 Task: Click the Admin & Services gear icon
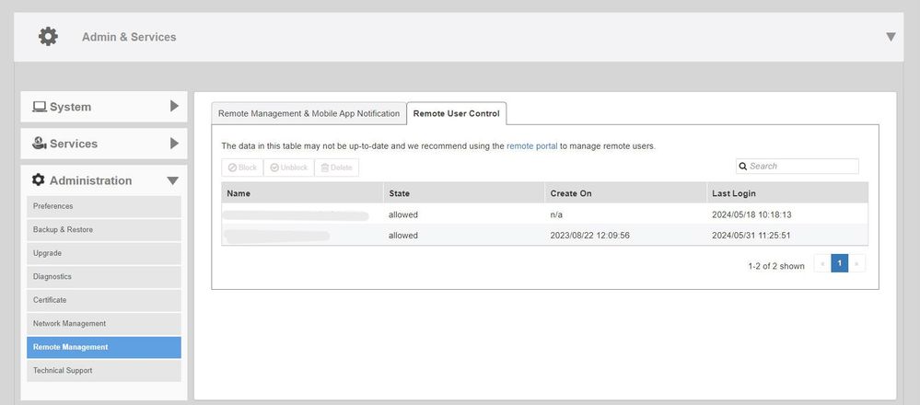(x=48, y=37)
